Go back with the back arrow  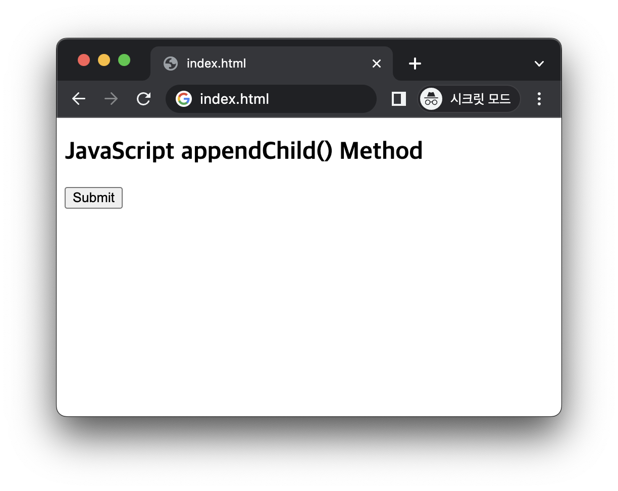pos(79,99)
